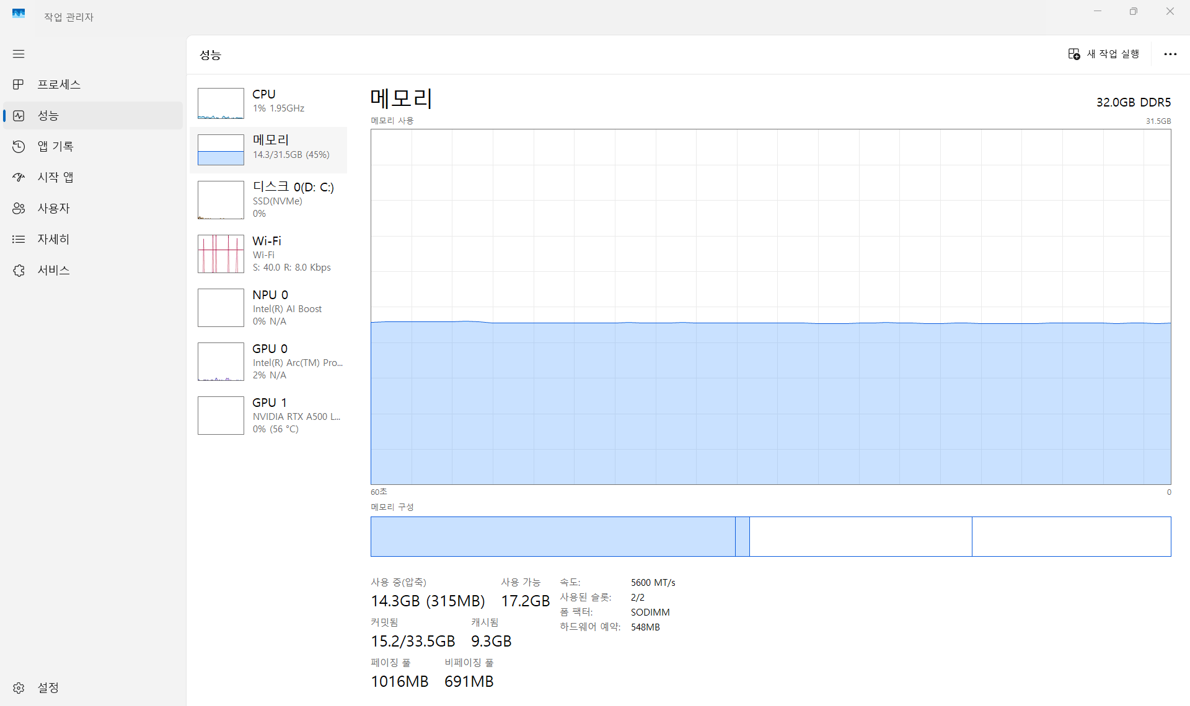Screen dimensions: 1190x706
Task: Click the 성능 page header text
Action: (x=211, y=55)
